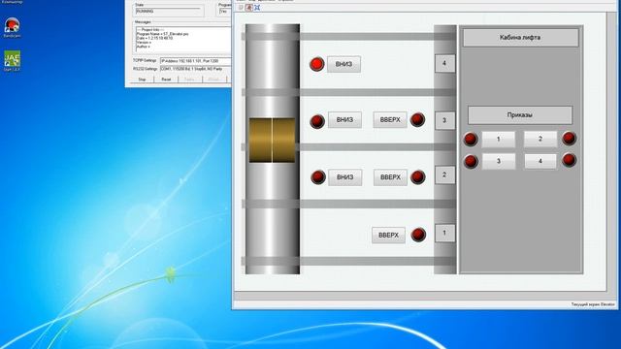Click the red lamp next to cabin button 3
Screen dimensions: 621x349
(x=471, y=162)
